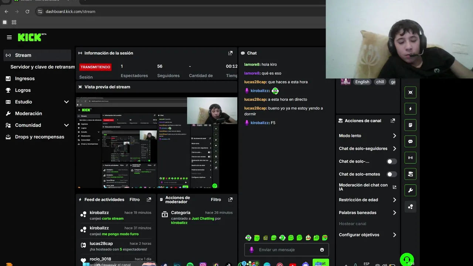Viewport: 473px width, 266px height.
Task: Open Palabras baneadas settings
Action: pos(367,213)
